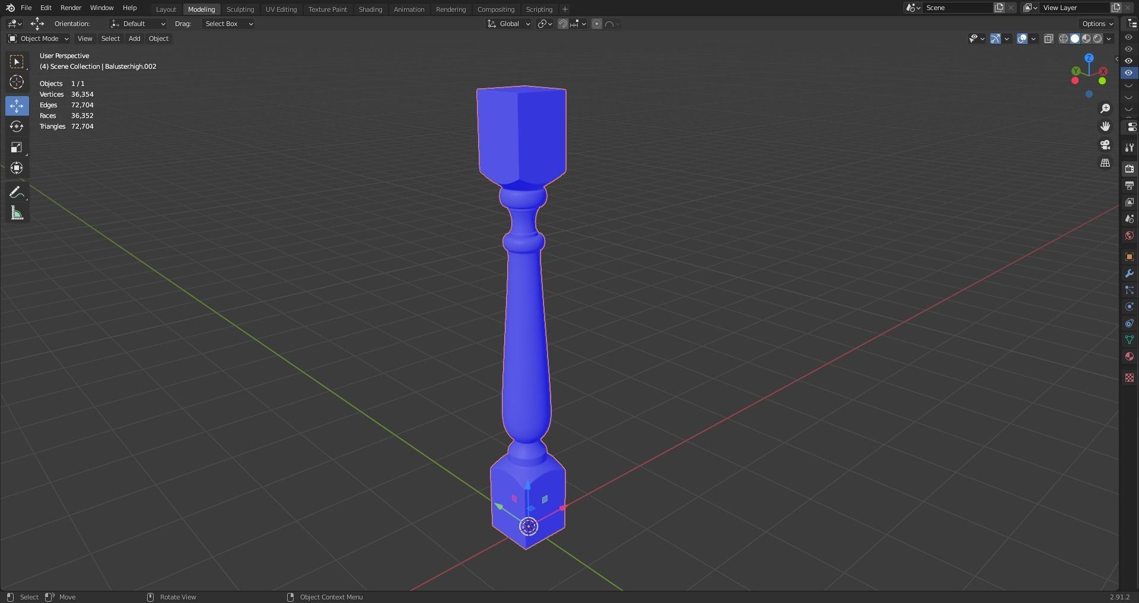This screenshot has width=1139, height=603.
Task: Switch to Sculpting workspace tab
Action: [x=240, y=9]
